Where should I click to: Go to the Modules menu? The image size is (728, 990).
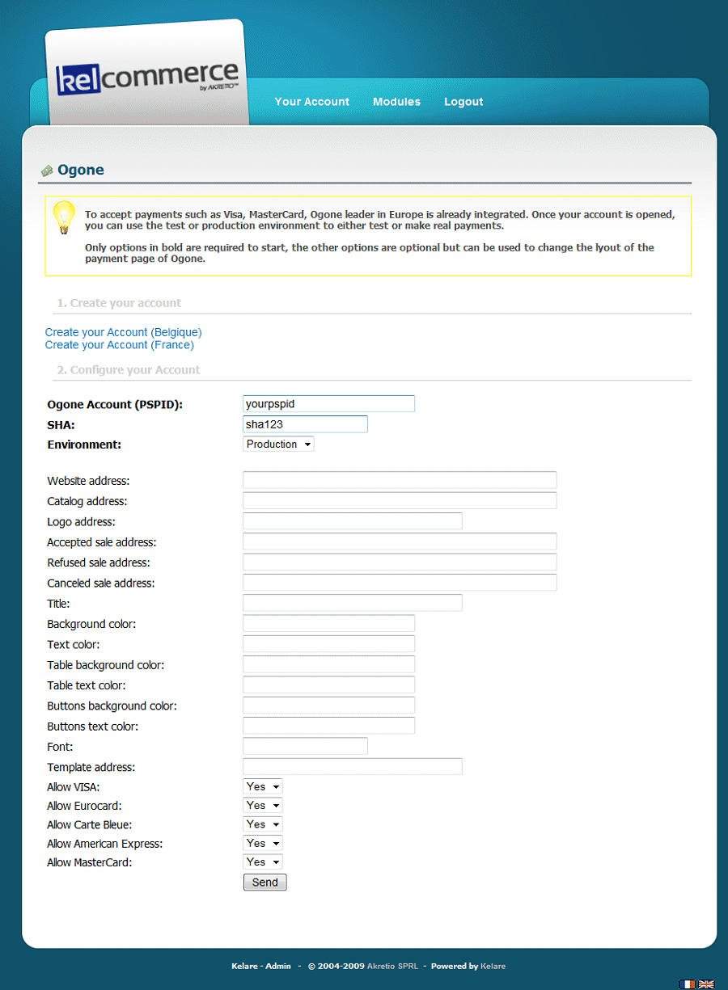396,102
